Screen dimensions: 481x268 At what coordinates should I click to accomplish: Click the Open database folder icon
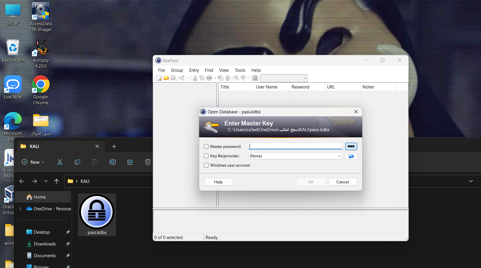tap(166, 78)
